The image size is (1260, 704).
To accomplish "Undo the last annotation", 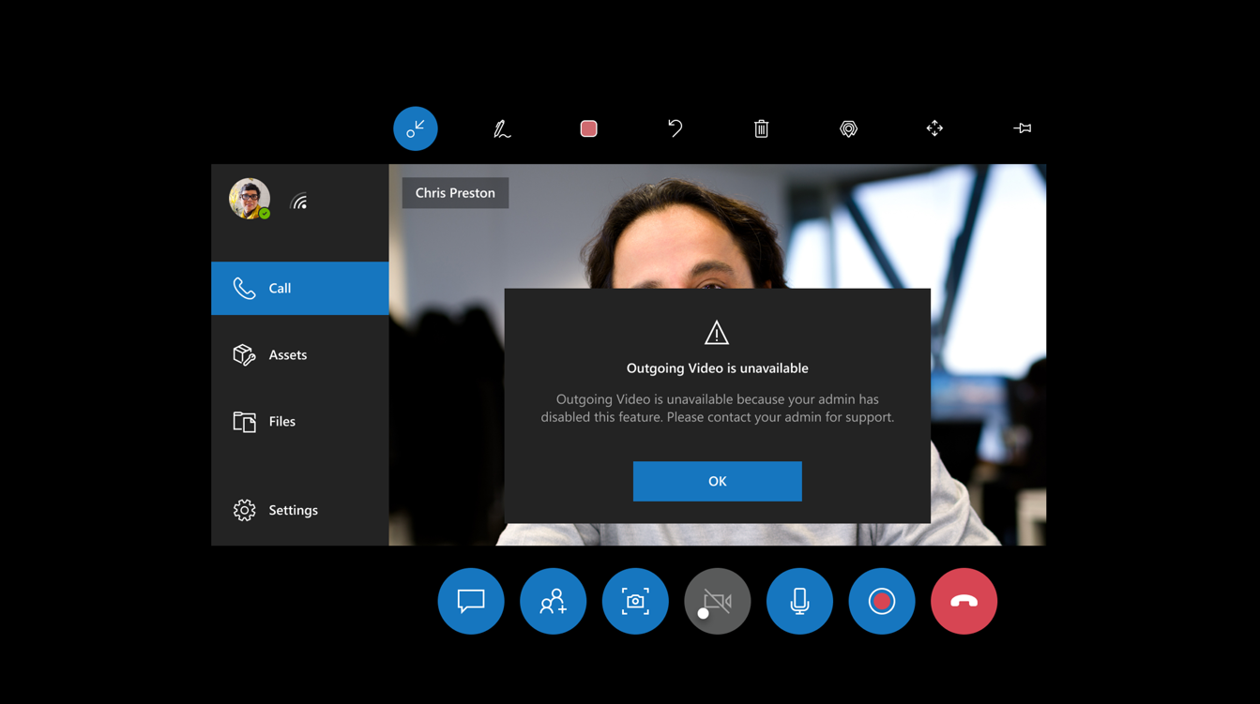I will 675,128.
